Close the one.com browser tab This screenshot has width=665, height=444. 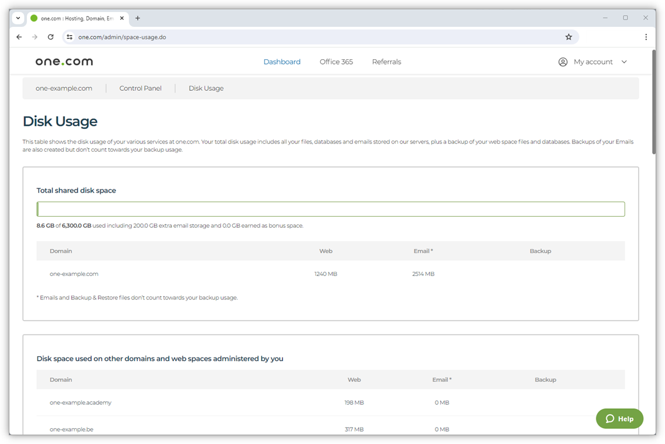click(x=123, y=18)
